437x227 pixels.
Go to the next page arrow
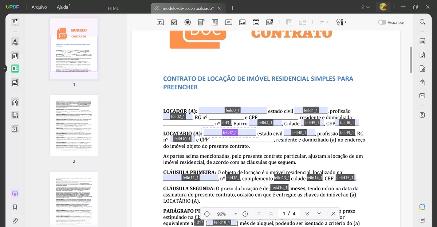coord(307,214)
